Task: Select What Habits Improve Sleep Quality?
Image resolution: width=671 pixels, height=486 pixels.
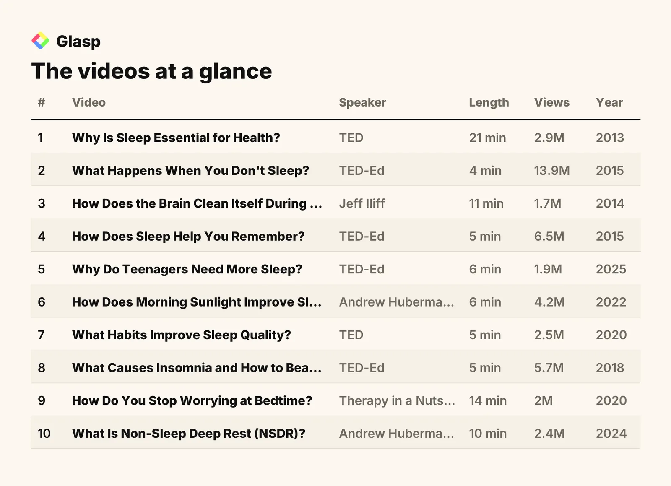Action: click(182, 335)
